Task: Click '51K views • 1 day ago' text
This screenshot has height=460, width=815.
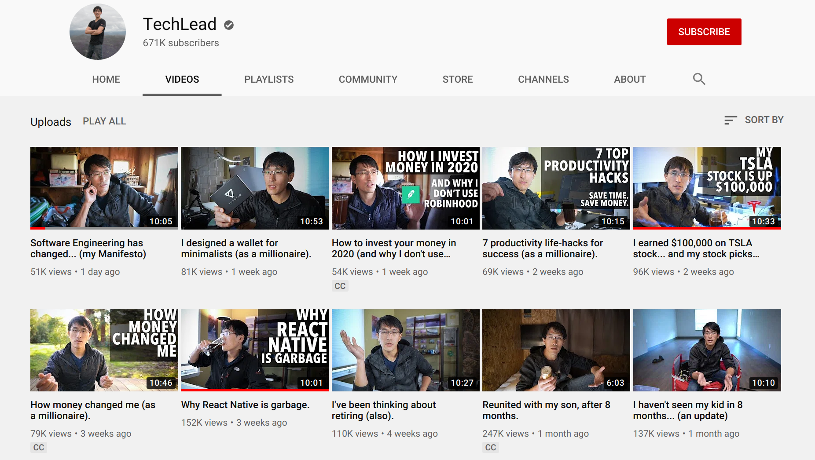Action: tap(75, 272)
